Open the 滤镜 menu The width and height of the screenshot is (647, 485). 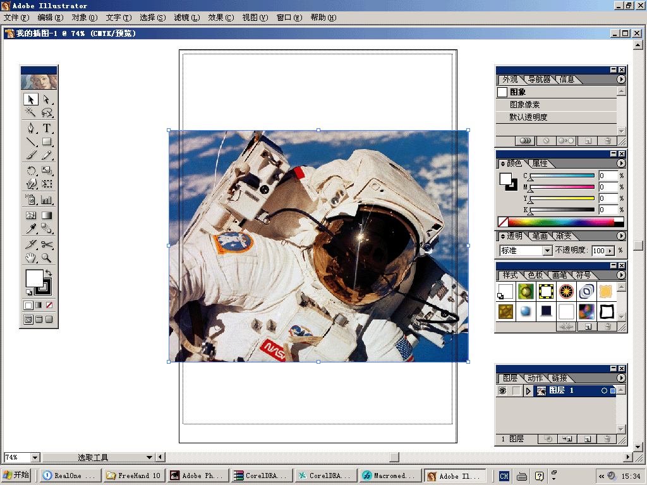click(x=187, y=17)
